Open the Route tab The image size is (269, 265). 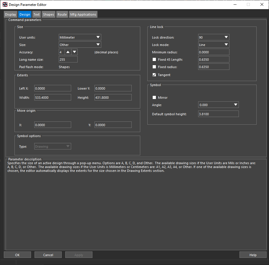tap(62, 14)
